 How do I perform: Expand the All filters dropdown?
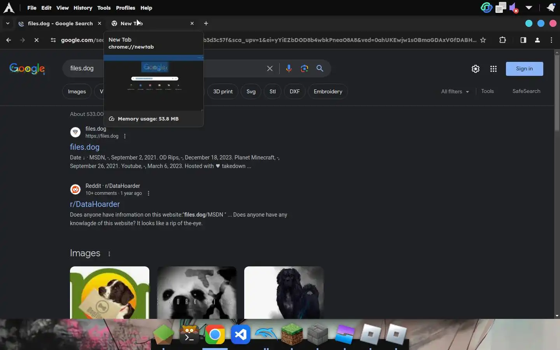(x=455, y=91)
